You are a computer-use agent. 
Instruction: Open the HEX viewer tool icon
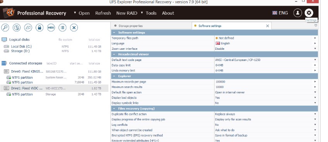[51, 27]
